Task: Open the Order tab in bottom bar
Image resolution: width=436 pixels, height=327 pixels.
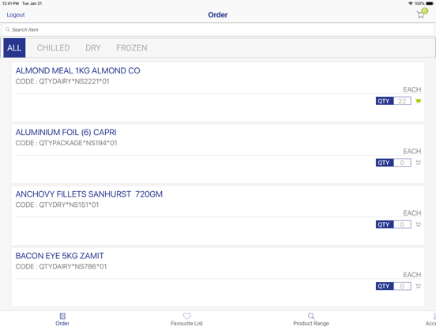Action: coord(62,319)
